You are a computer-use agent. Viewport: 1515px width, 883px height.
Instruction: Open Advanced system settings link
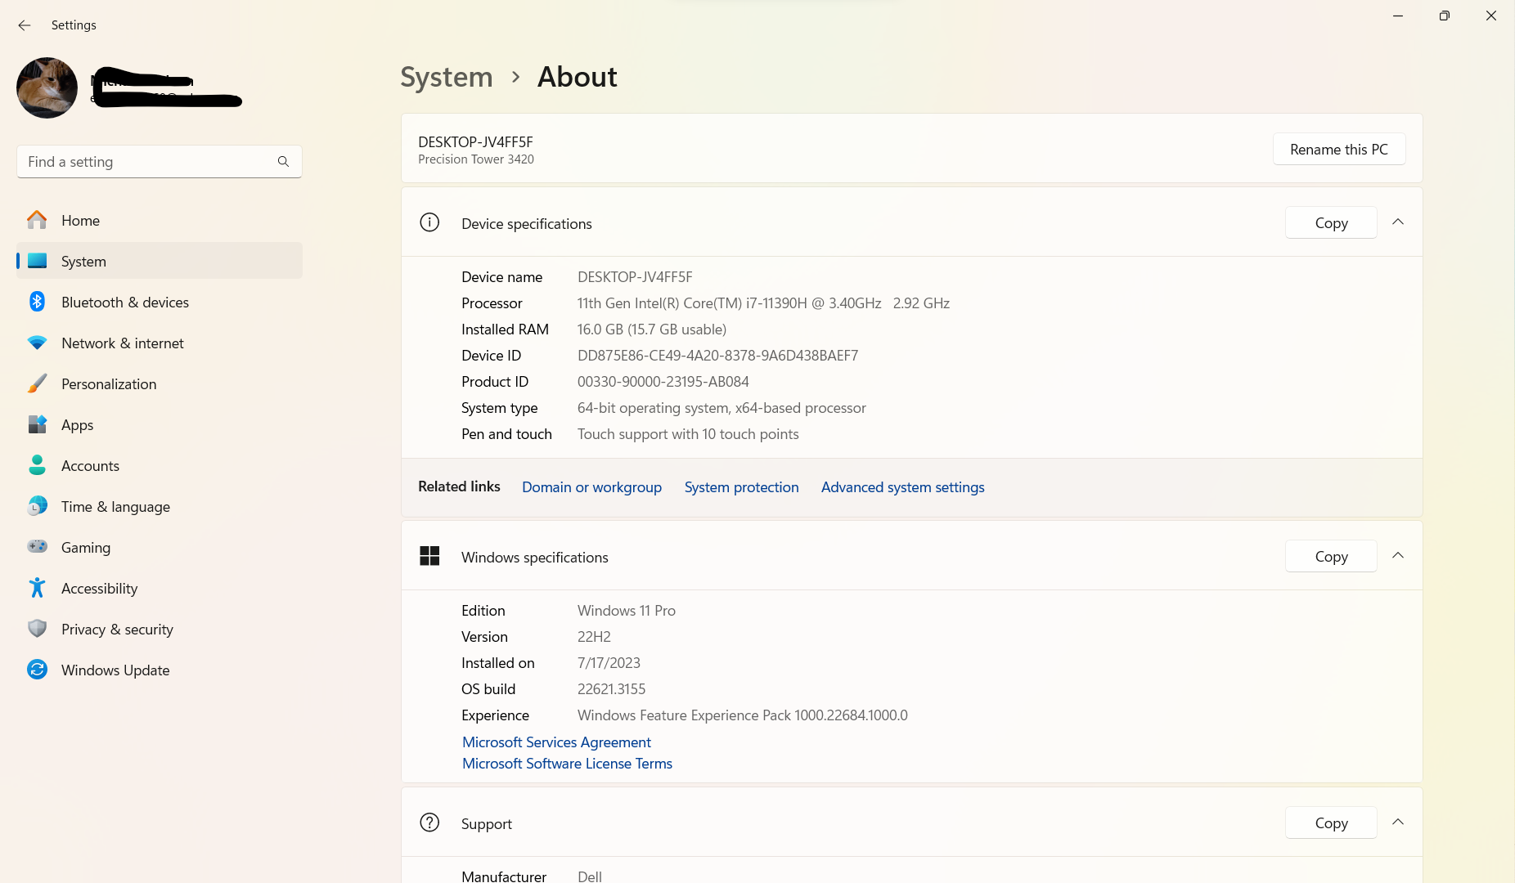902,487
